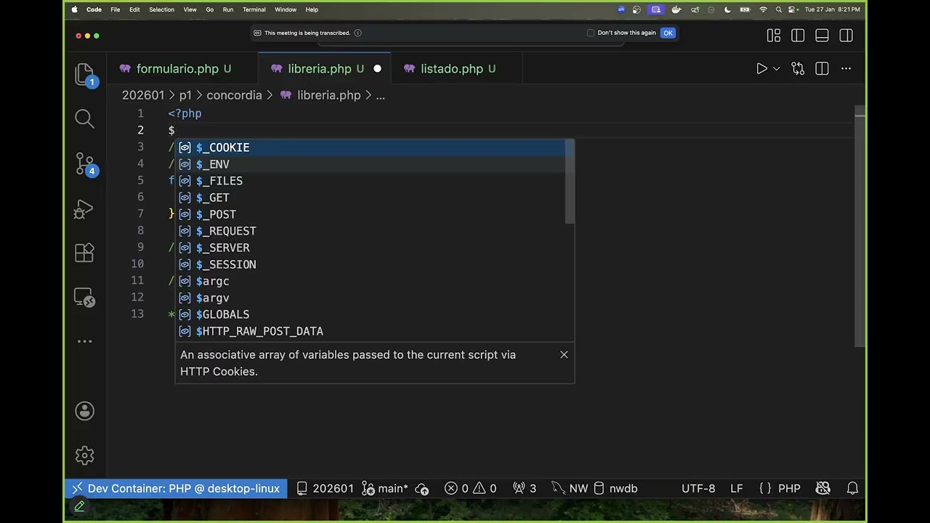This screenshot has height=523, width=930.
Task: Open the Run and Debug view
Action: pos(84,209)
